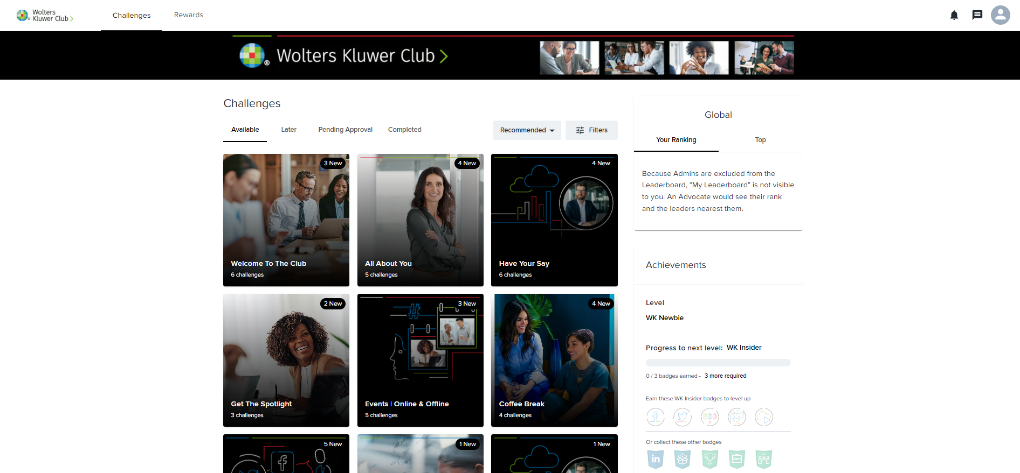This screenshot has width=1020, height=473.
Task: Open the Coffee Break challenge card
Action: coord(554,360)
